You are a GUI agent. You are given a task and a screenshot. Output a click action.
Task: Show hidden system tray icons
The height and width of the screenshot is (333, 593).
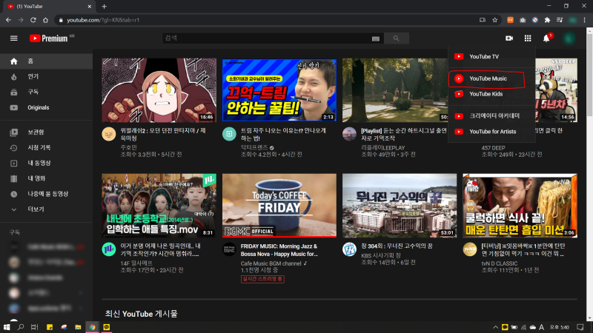(495, 327)
